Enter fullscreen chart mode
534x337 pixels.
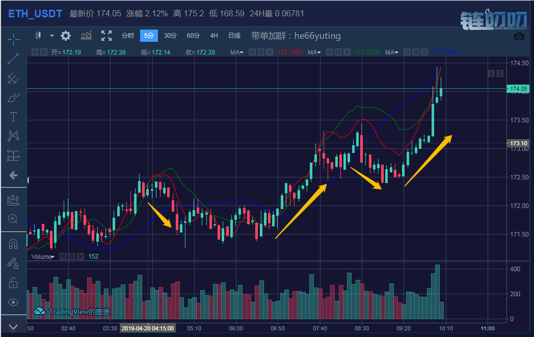tap(106, 36)
